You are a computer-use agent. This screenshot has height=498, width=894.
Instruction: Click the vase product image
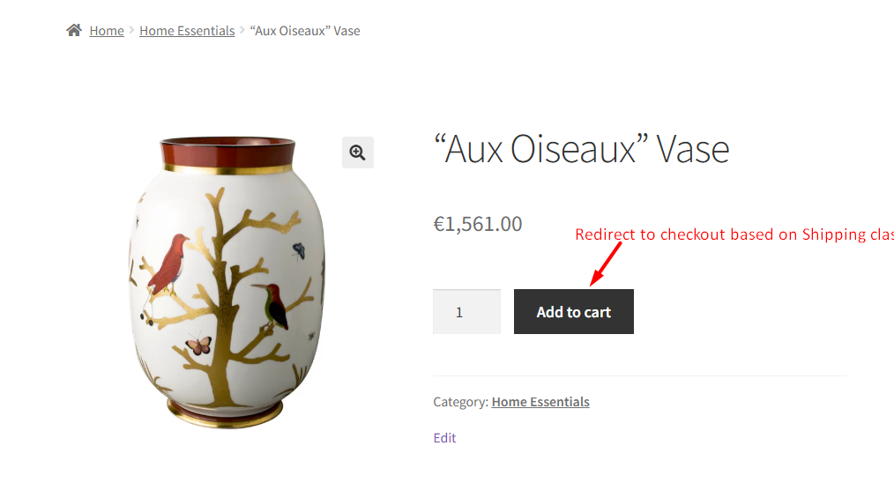(227, 282)
